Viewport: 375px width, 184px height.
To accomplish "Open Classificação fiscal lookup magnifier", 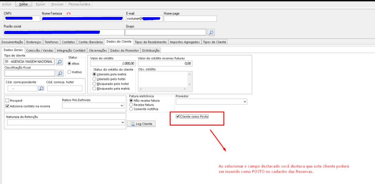I will tap(59, 73).
